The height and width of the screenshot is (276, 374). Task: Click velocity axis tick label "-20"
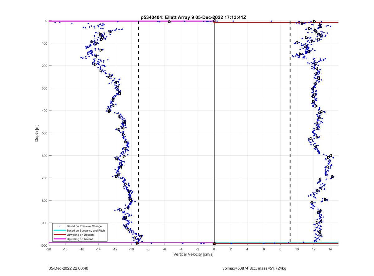pyautogui.click(x=49, y=249)
